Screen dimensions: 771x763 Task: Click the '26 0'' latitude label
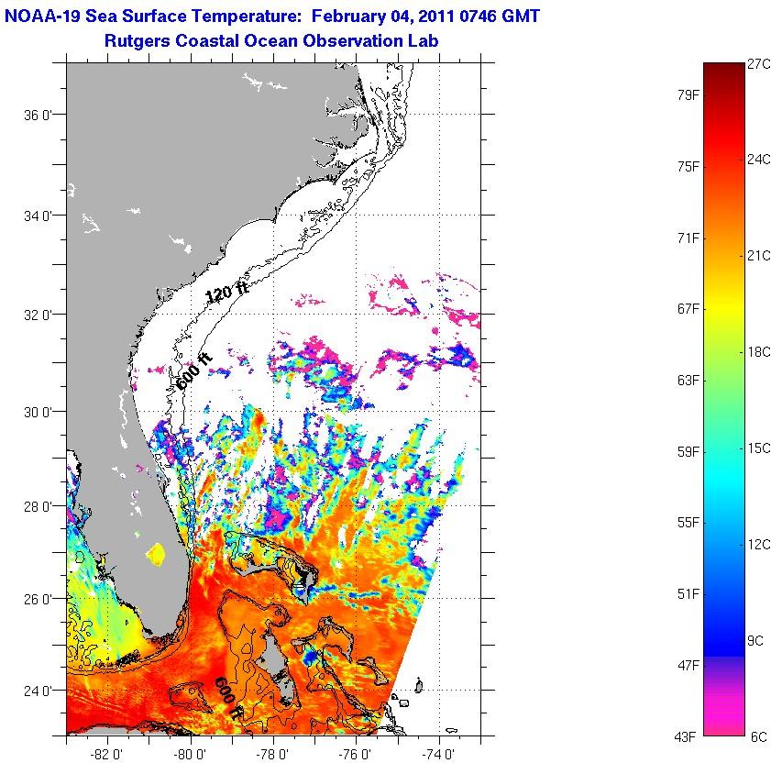[38, 600]
